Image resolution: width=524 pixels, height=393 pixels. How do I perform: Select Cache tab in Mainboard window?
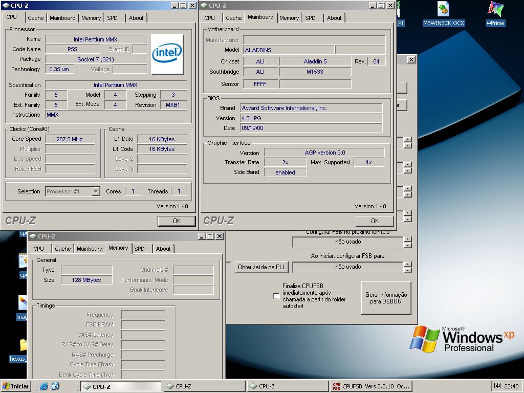click(233, 18)
